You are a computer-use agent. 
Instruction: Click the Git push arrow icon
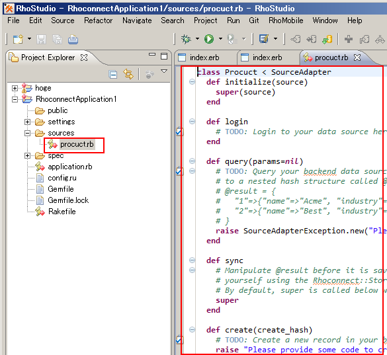[311, 39]
